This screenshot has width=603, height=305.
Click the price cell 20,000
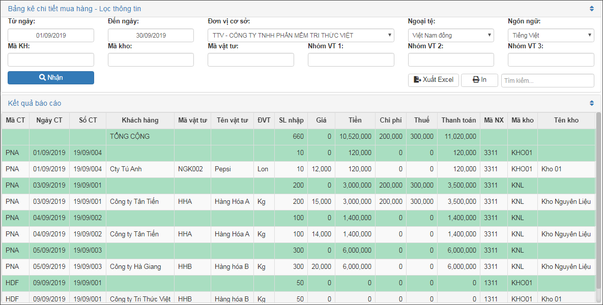coord(321,266)
